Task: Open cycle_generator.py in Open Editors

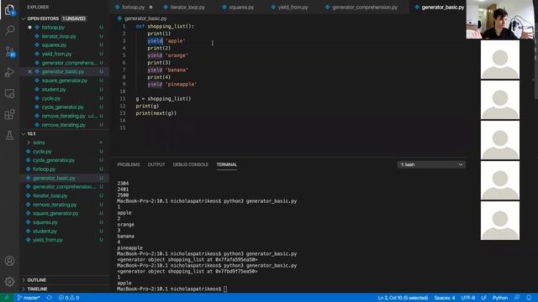Action: pyautogui.click(x=62, y=107)
